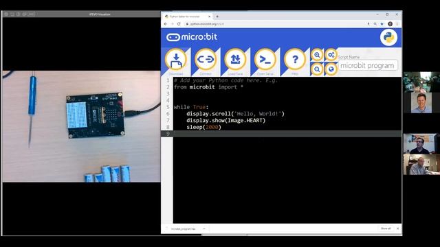
Task: Click the zoom magnifier icon in address bar
Action: [375, 24]
